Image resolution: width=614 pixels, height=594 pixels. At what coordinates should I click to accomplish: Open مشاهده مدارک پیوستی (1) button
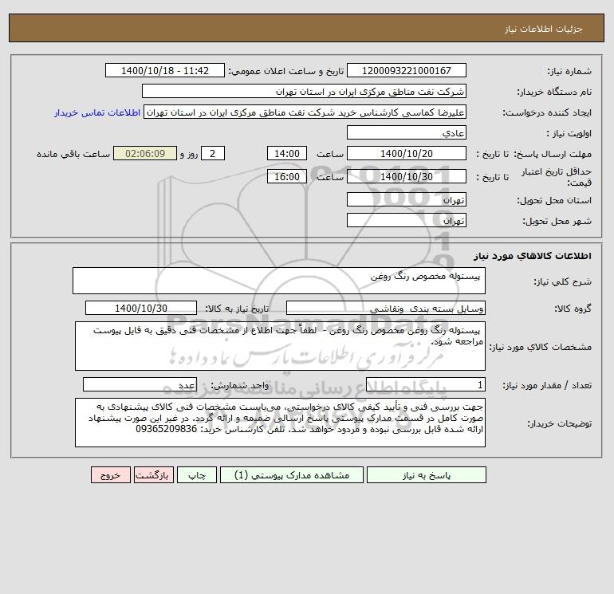coord(292,475)
